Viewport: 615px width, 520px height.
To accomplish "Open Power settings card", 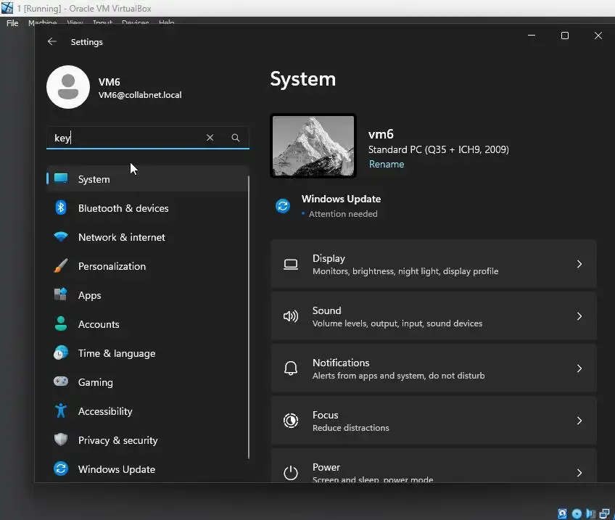I will pos(434,466).
